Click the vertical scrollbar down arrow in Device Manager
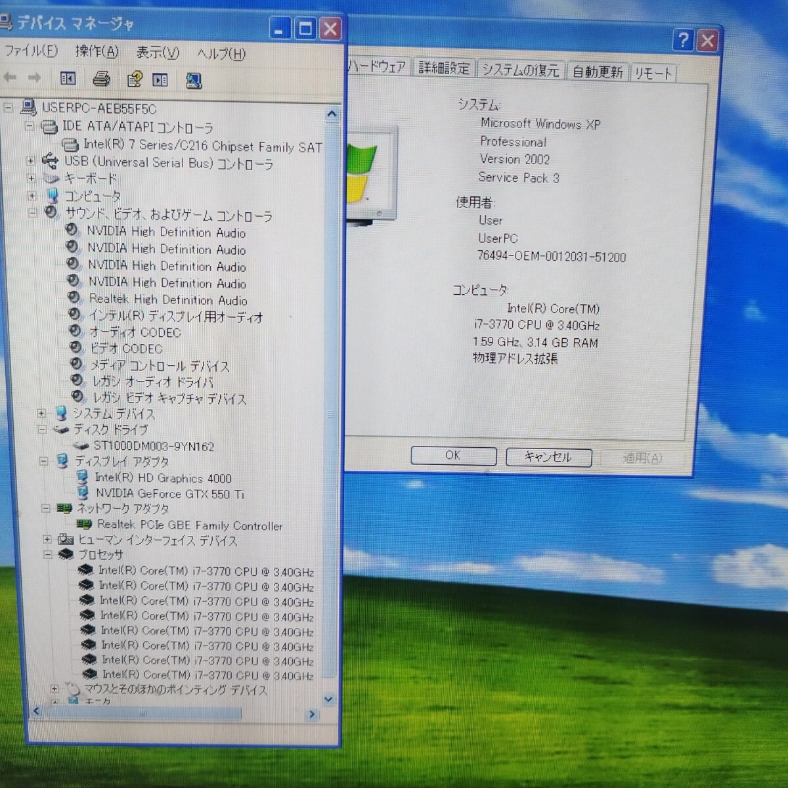 click(x=328, y=700)
